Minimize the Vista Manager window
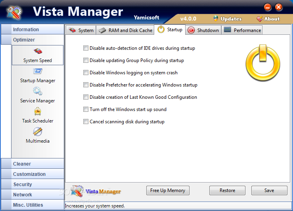The height and width of the screenshot is (211, 293). click(x=268, y=7)
